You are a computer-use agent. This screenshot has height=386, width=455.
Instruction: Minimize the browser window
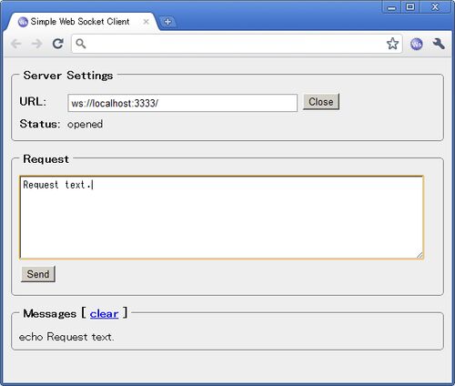391,7
